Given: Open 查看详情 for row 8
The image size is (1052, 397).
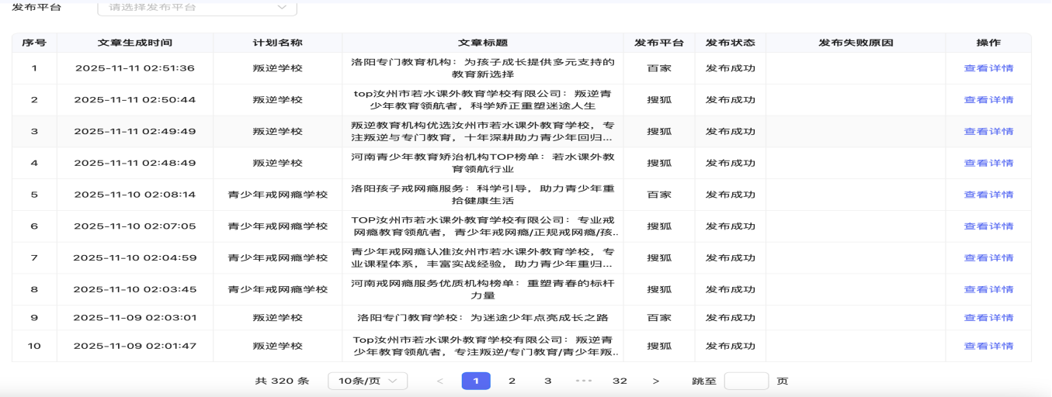Looking at the screenshot, I should pos(988,289).
